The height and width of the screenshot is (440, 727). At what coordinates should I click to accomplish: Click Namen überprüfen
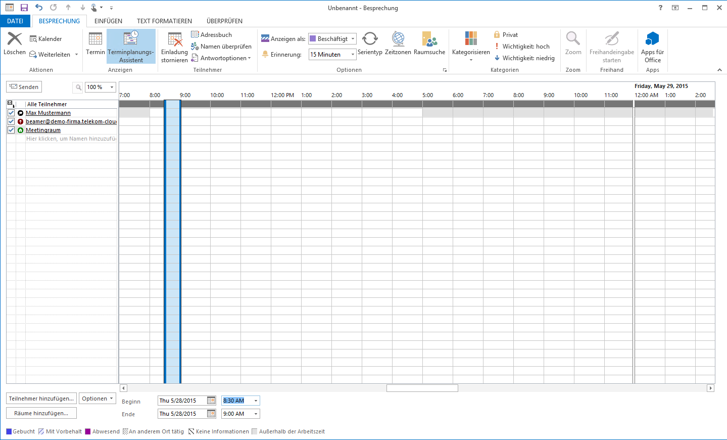[x=221, y=46]
